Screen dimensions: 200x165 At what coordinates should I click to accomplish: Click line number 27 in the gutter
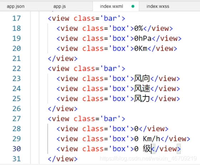pyautogui.click(x=16, y=119)
